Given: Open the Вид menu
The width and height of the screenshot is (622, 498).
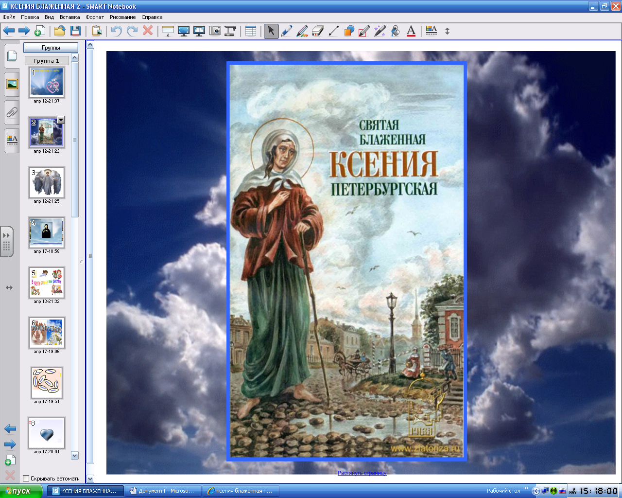Looking at the screenshot, I should click(50, 17).
